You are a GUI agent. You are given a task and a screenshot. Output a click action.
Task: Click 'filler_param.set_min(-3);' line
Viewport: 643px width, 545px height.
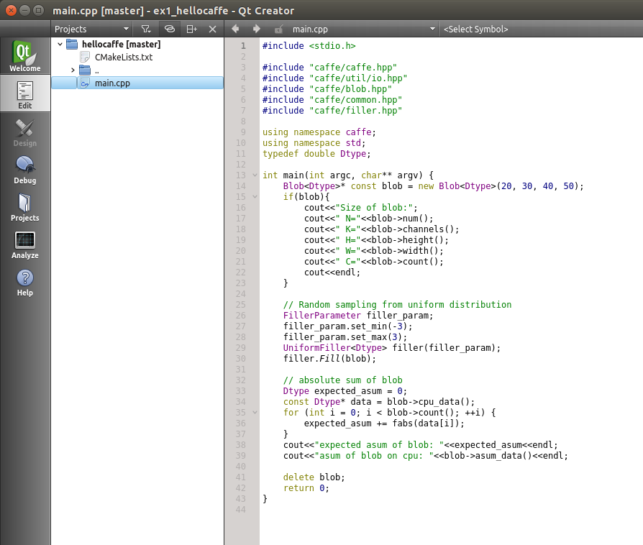[x=347, y=326]
